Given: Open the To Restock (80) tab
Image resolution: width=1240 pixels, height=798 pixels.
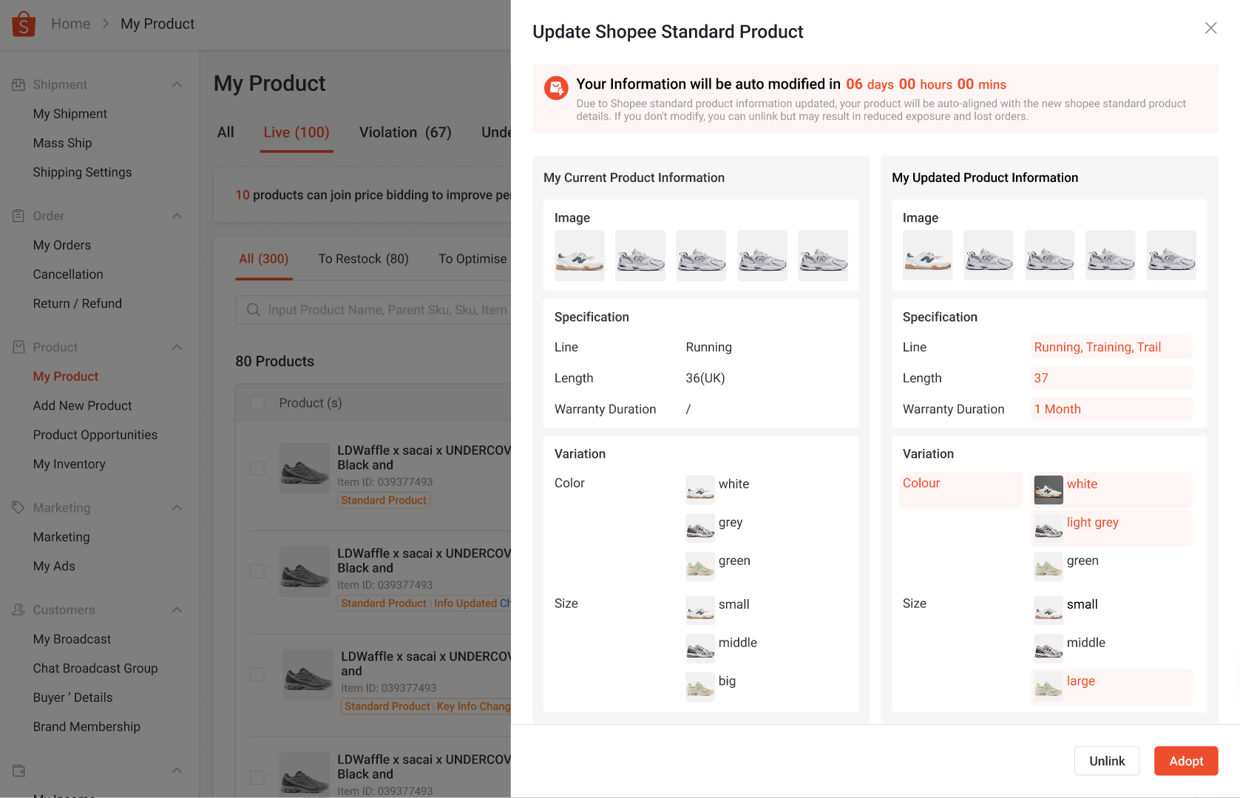Looking at the screenshot, I should tap(363, 259).
